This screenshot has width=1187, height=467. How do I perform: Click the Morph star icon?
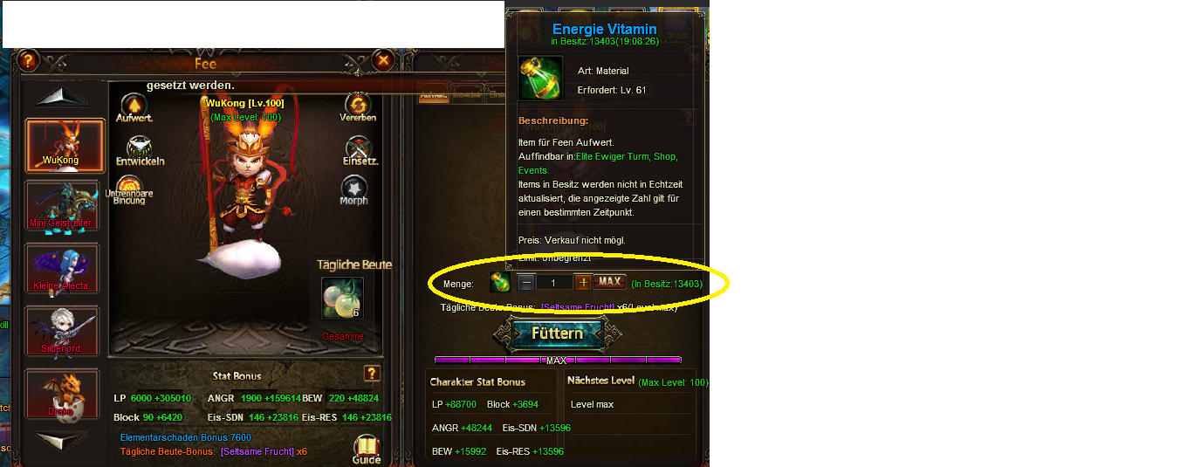click(x=353, y=186)
